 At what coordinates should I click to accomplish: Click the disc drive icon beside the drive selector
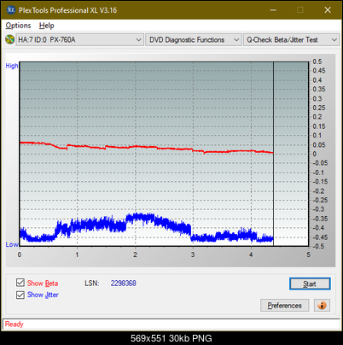10,39
